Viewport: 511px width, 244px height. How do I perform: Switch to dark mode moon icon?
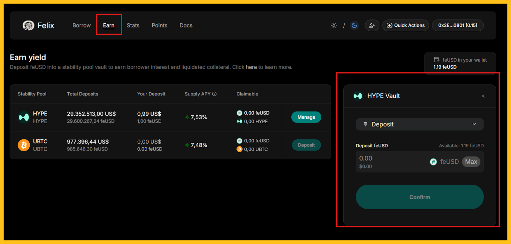[354, 26]
